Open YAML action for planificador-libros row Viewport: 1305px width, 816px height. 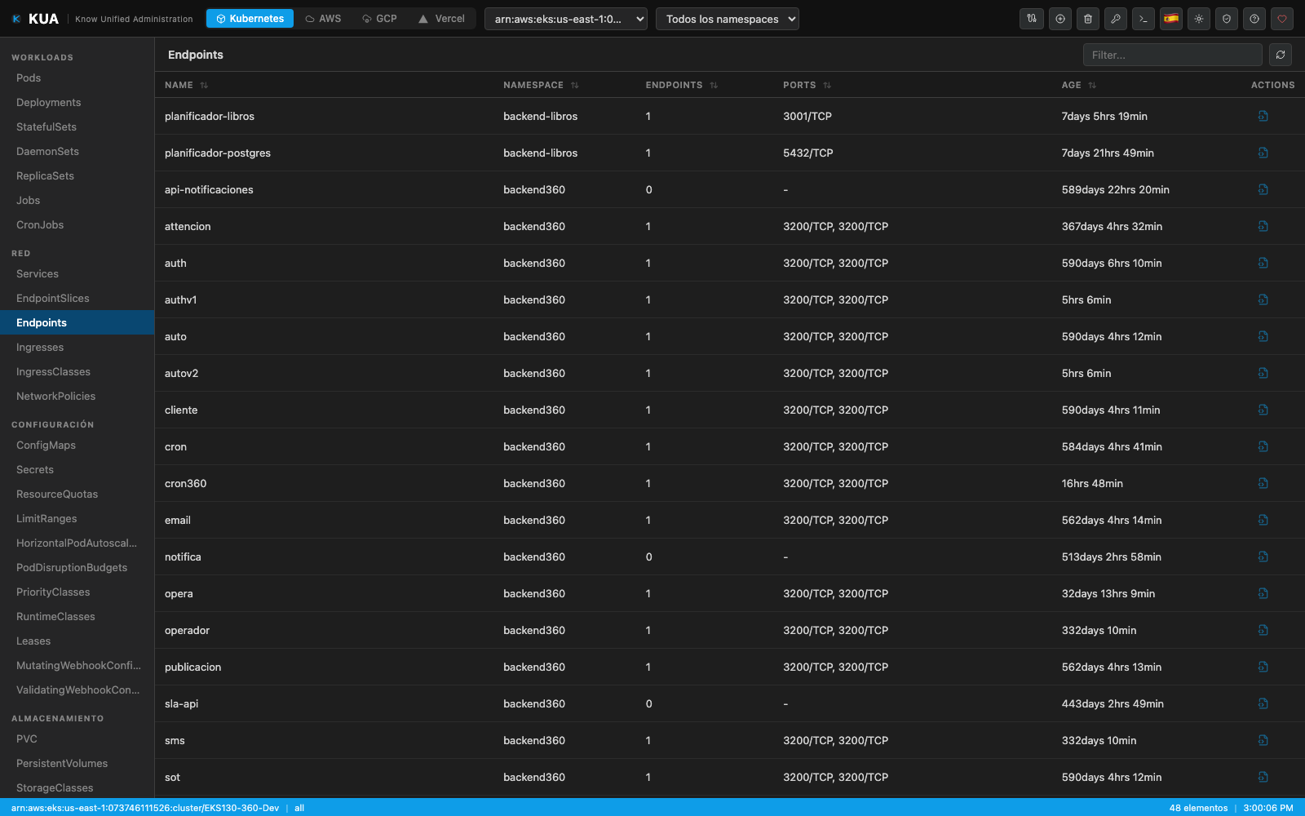[x=1263, y=116]
